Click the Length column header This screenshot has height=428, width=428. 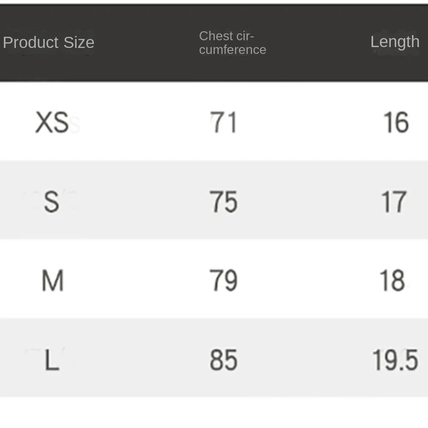[395, 42]
